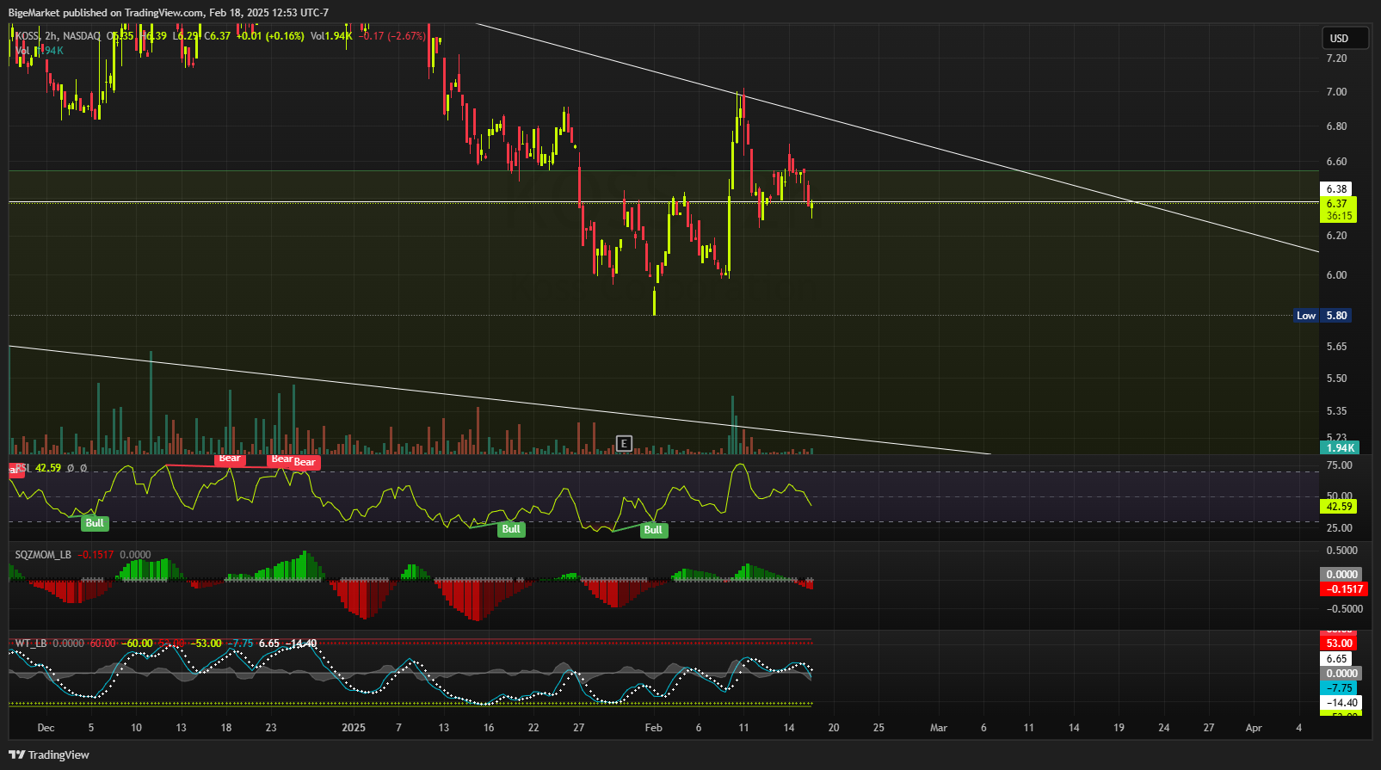Click the earnings 'E' marker on chart
Screen dimensions: 1381x770
[x=625, y=444]
